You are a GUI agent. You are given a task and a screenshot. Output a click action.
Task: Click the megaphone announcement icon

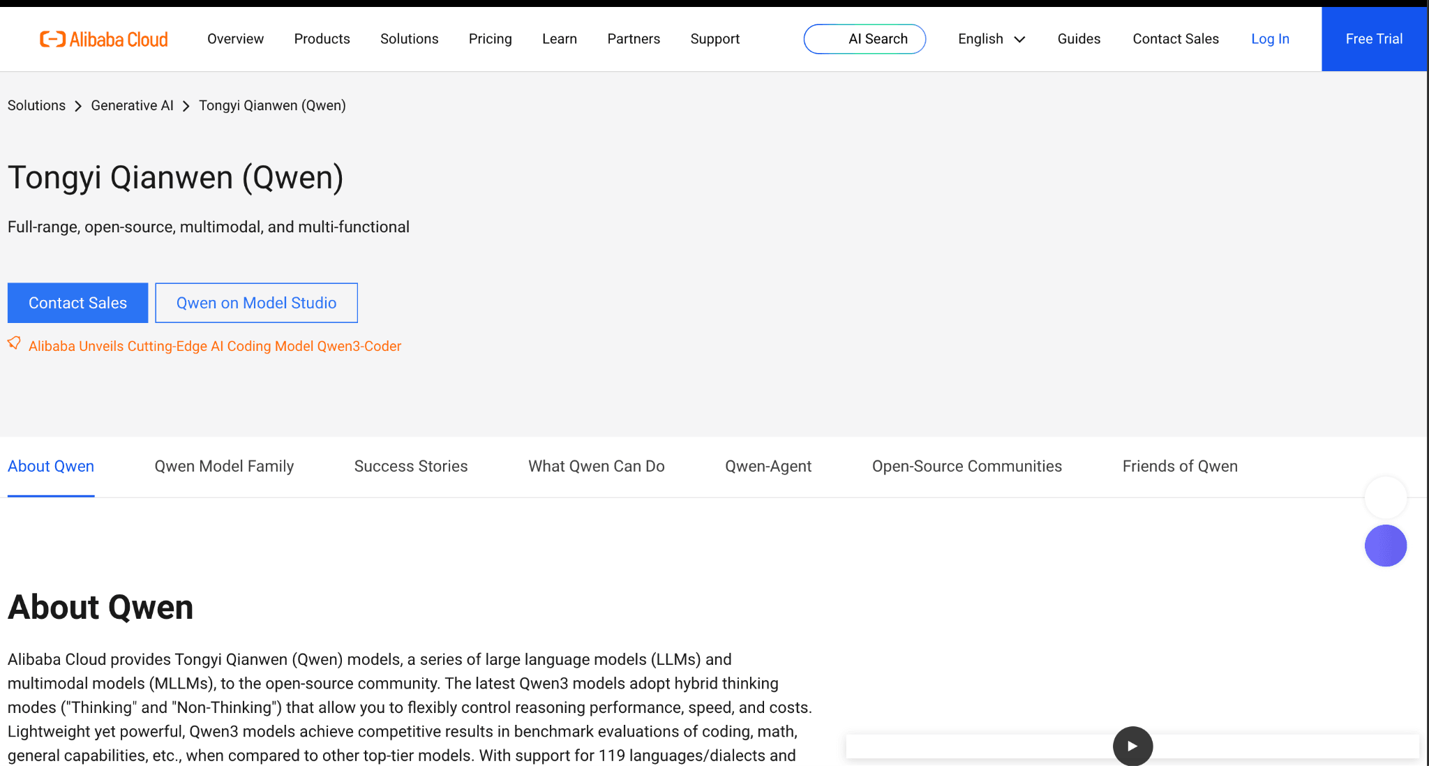point(14,343)
